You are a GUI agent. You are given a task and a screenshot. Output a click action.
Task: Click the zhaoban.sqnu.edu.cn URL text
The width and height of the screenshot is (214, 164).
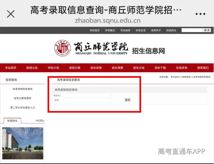(x=107, y=21)
